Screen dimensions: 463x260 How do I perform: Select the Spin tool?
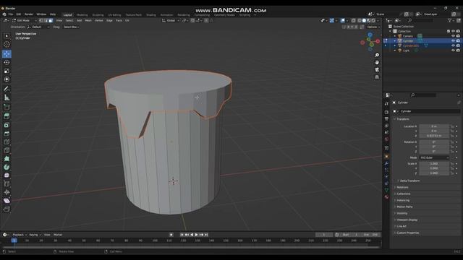[7, 167]
